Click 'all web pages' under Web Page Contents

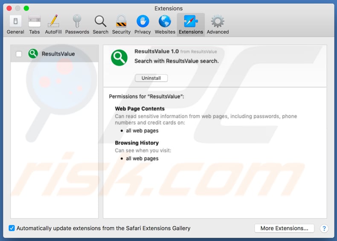coord(142,130)
